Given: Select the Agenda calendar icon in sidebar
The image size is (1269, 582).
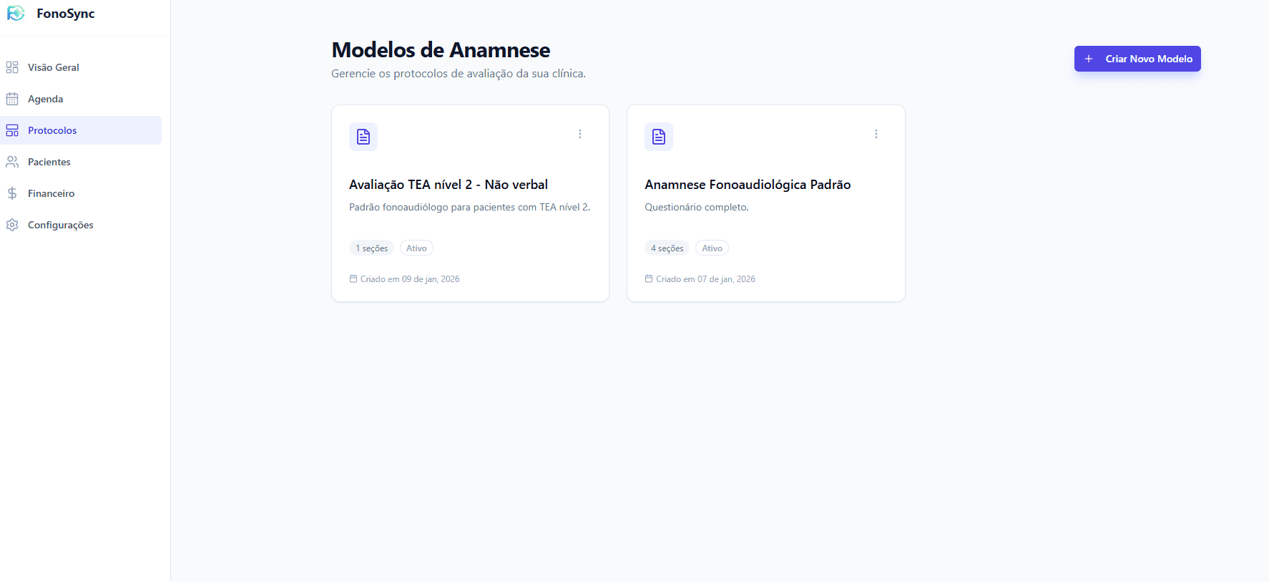Looking at the screenshot, I should [x=12, y=99].
